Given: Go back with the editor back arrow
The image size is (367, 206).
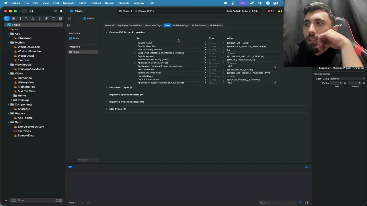Looking at the screenshot, I should tap(76, 19).
